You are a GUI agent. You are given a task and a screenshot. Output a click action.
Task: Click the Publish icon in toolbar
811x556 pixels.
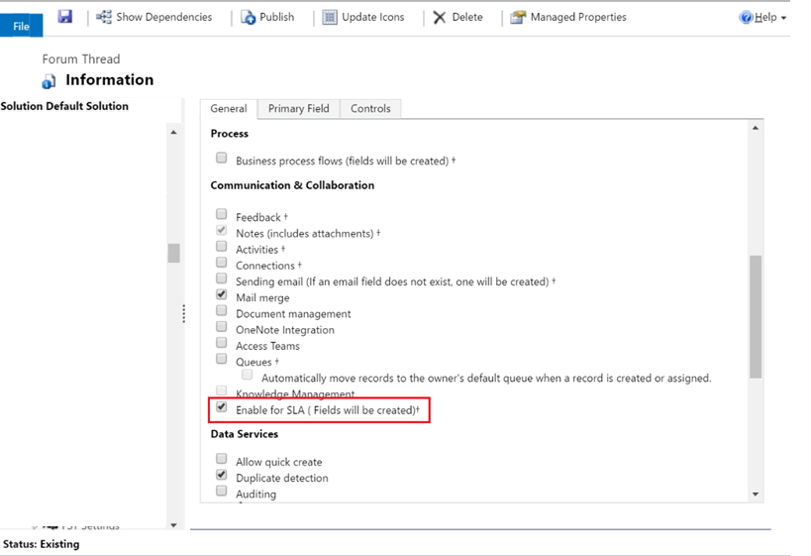click(249, 17)
